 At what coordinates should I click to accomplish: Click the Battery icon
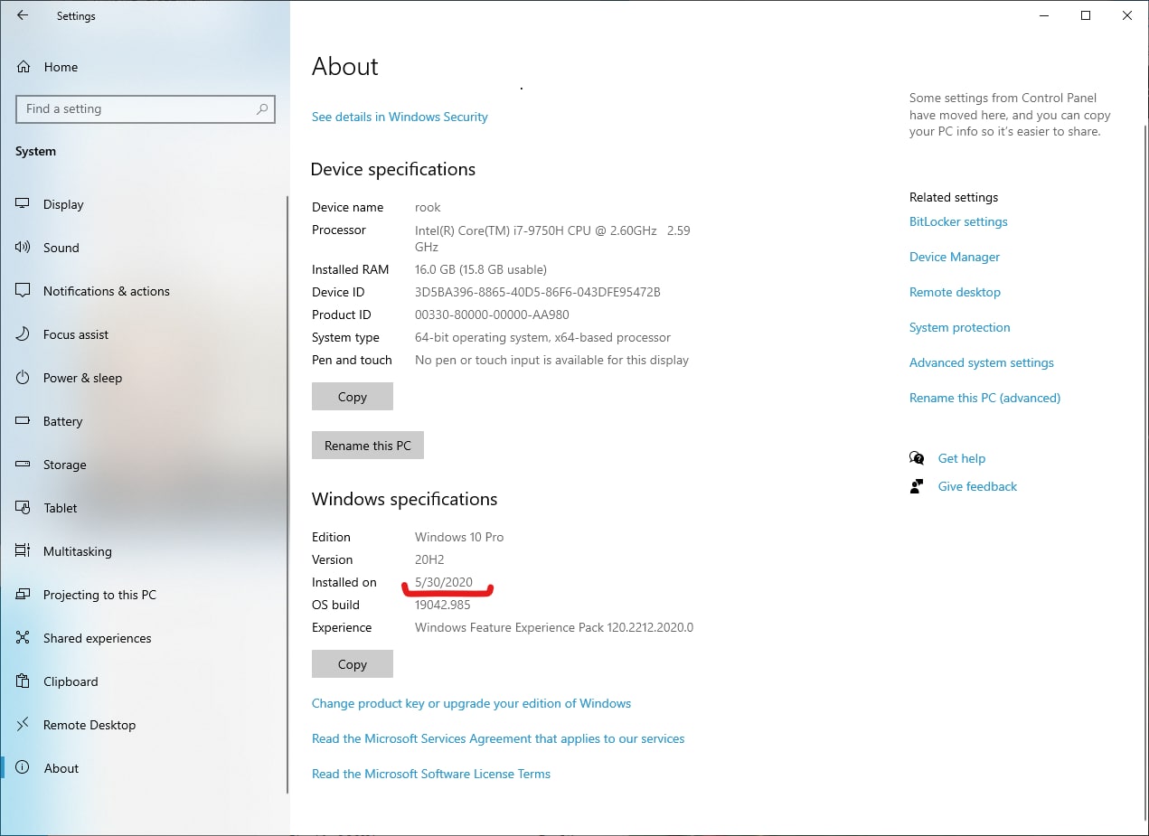[24, 421]
